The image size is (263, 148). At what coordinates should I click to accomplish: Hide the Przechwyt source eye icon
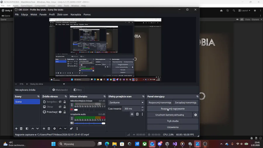coord(60,112)
